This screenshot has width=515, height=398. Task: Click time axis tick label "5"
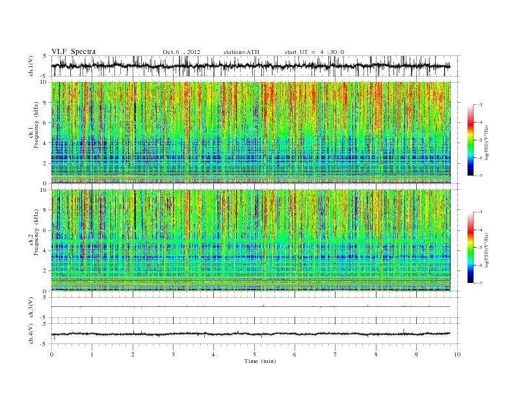click(254, 354)
